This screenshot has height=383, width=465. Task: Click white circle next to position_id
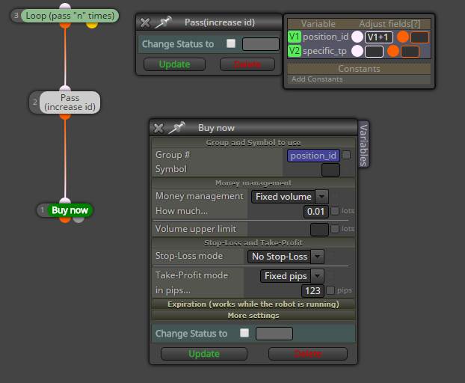point(357,37)
